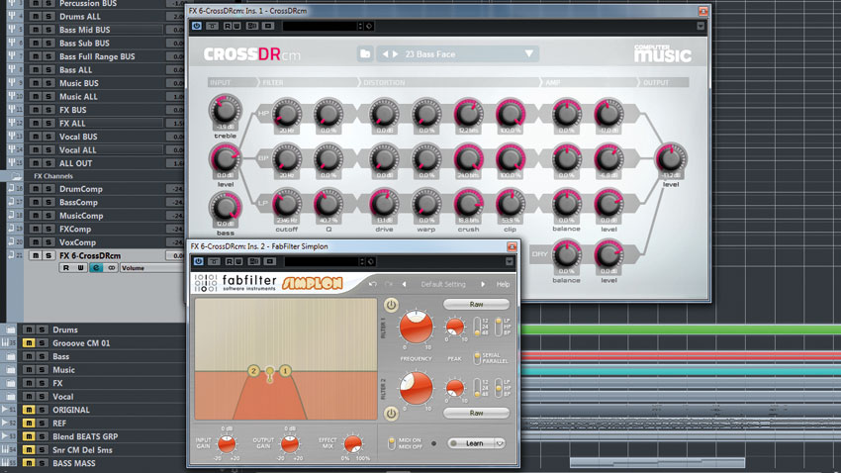Expand the Blend BEATS GRP track arrow
This screenshot has width=841, height=473.
click(x=4, y=436)
